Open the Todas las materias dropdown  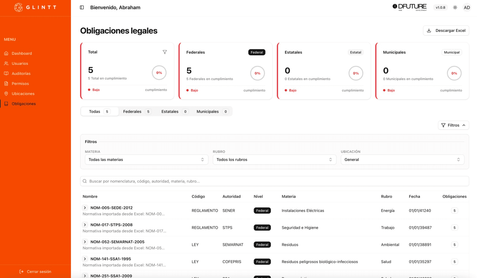(x=146, y=159)
